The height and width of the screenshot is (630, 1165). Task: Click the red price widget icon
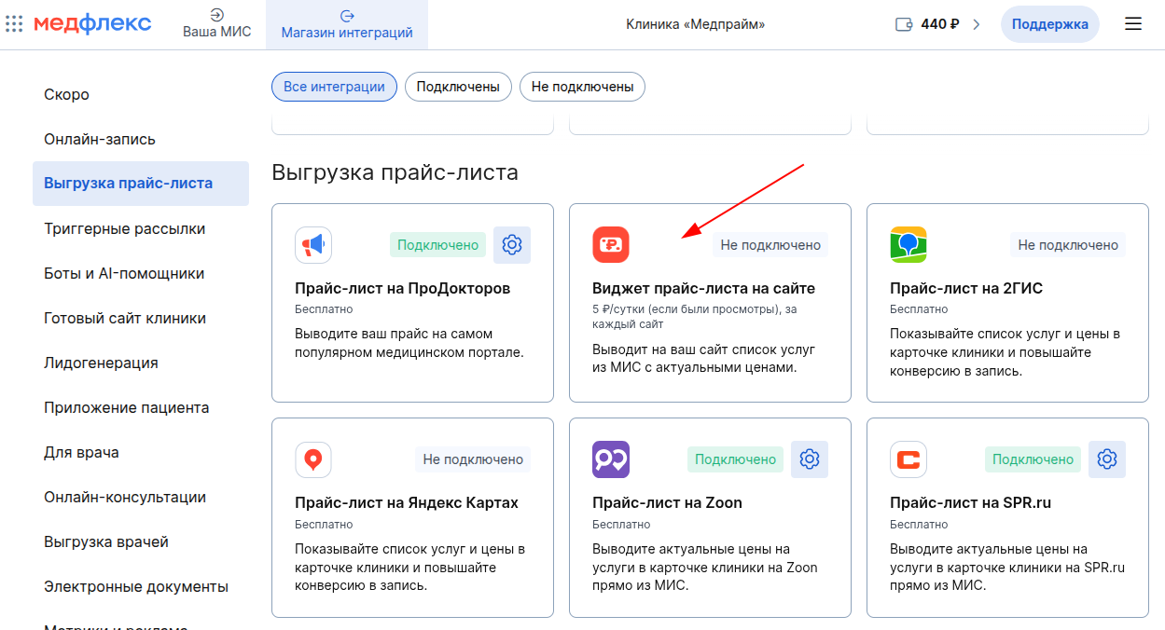611,245
